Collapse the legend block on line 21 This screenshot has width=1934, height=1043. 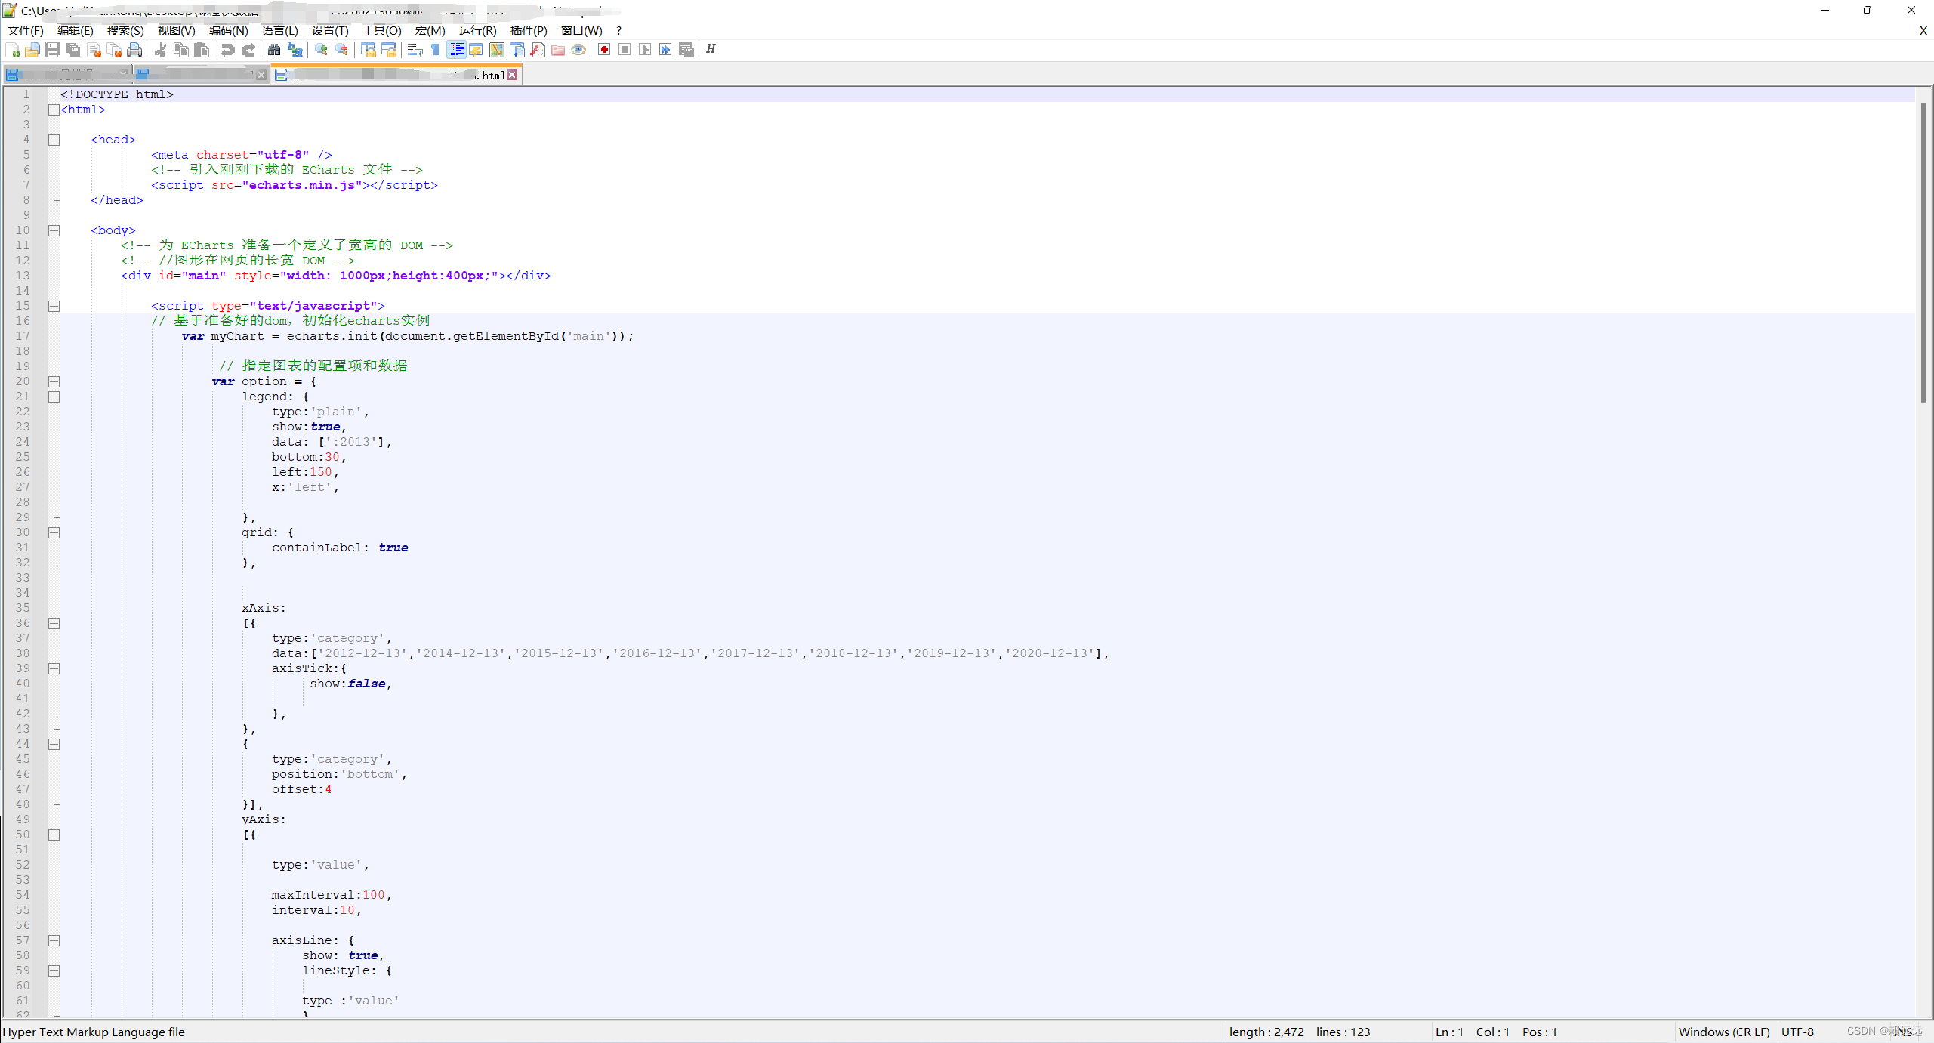[x=54, y=397]
